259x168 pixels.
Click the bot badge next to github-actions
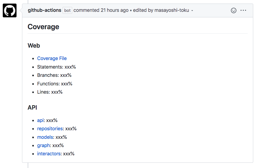(x=67, y=10)
